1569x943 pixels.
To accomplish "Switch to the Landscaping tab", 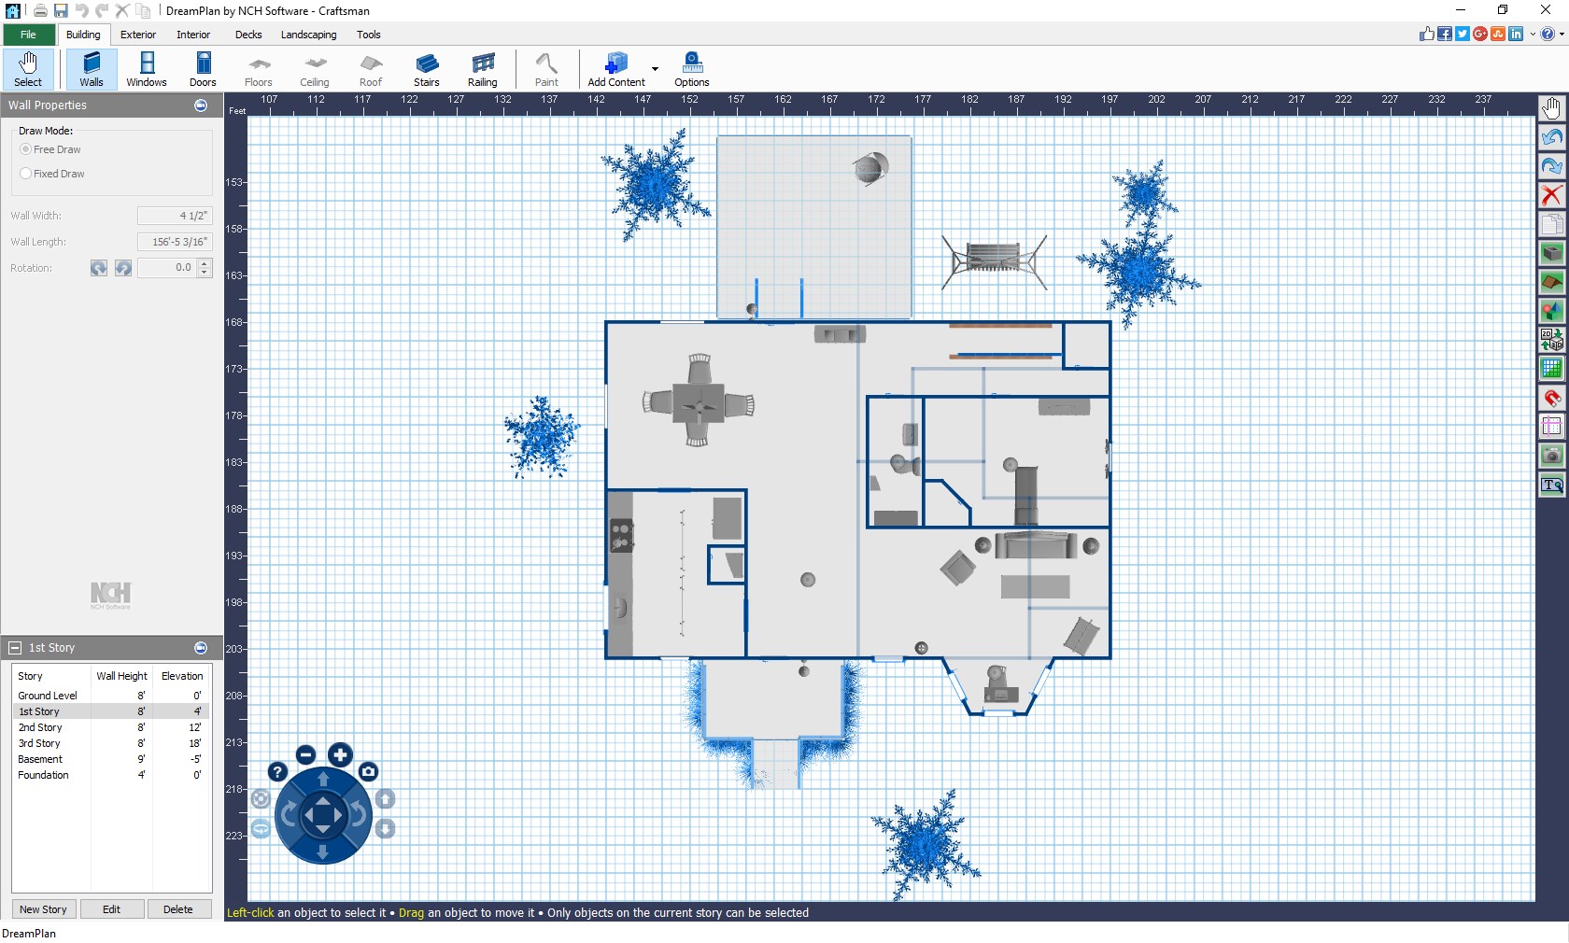I will 308,35.
